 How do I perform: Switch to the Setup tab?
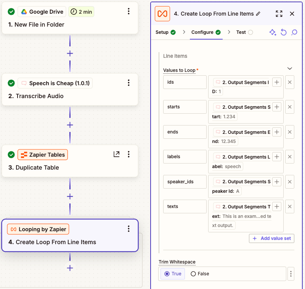[x=165, y=32]
